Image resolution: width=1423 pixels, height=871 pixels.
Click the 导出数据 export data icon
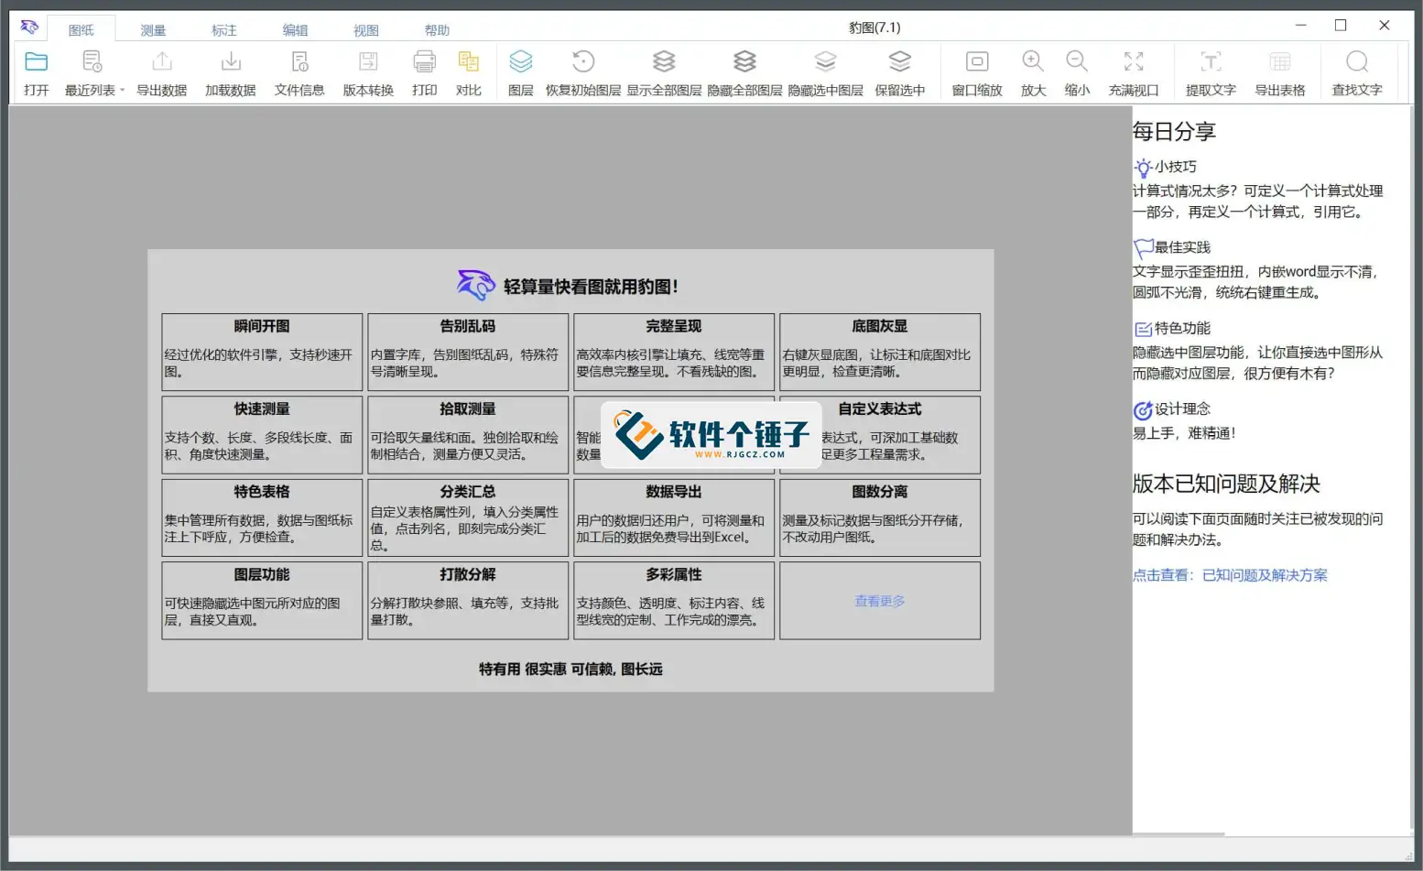click(x=161, y=71)
